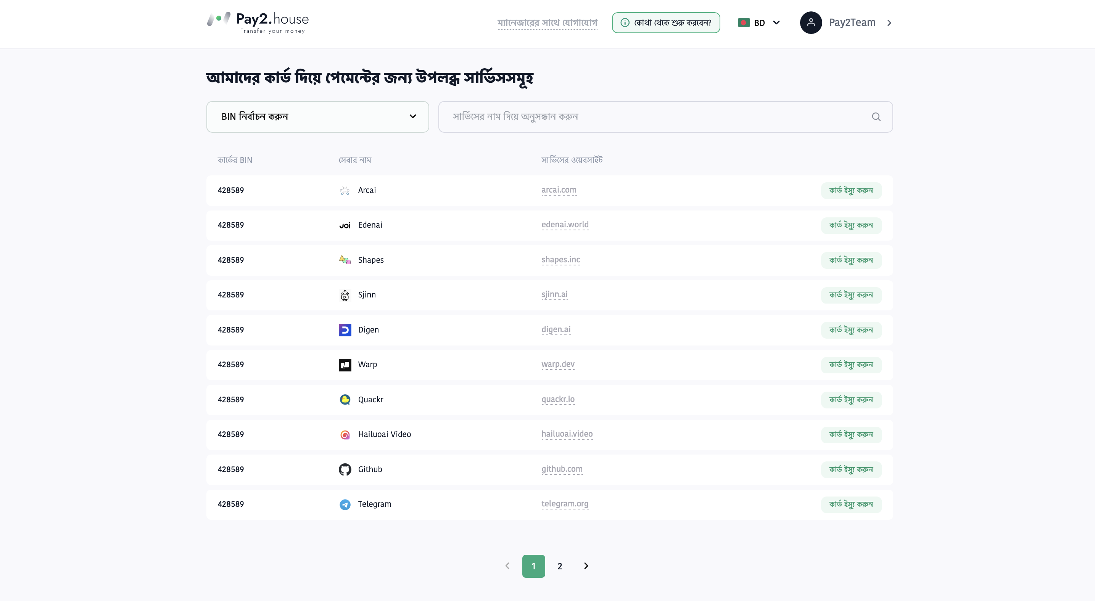The width and height of the screenshot is (1095, 601).
Task: Click the Telegram paper plane icon
Action: 345,504
